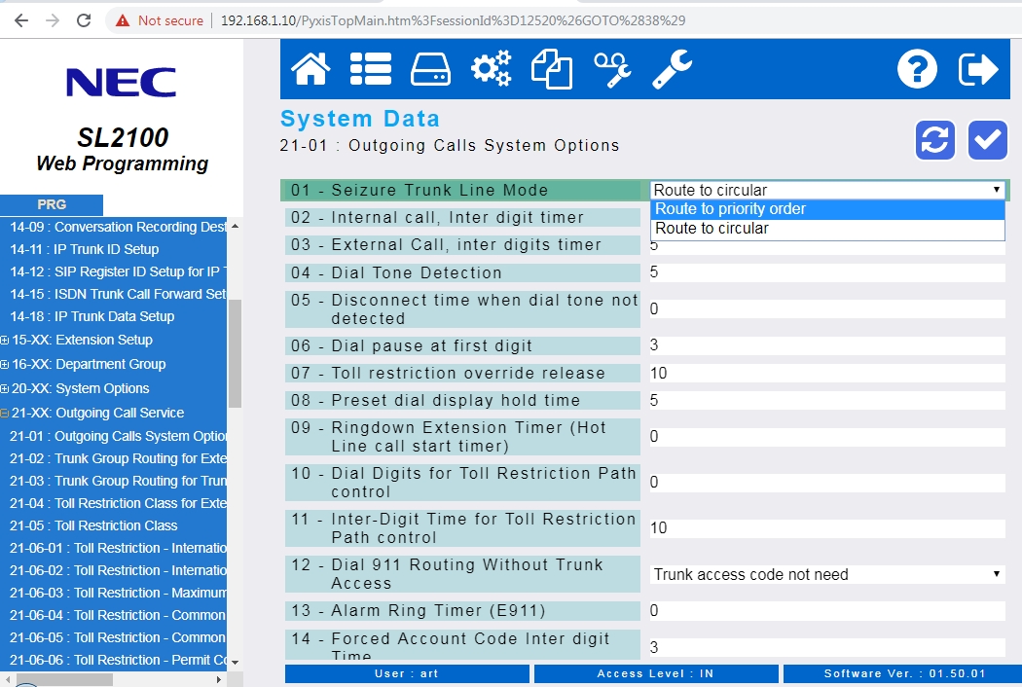Image resolution: width=1022 pixels, height=687 pixels.
Task: Go to the Home icon in toolbar
Action: pos(310,69)
